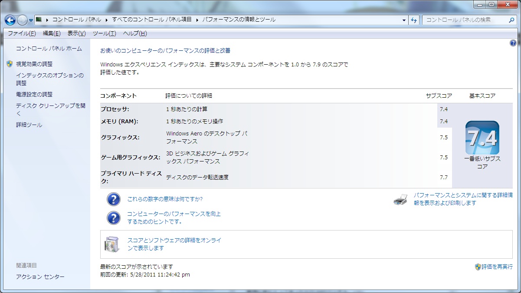The width and height of the screenshot is (521, 293).
Task: Open the 編集(E) menu
Action: click(x=52, y=33)
